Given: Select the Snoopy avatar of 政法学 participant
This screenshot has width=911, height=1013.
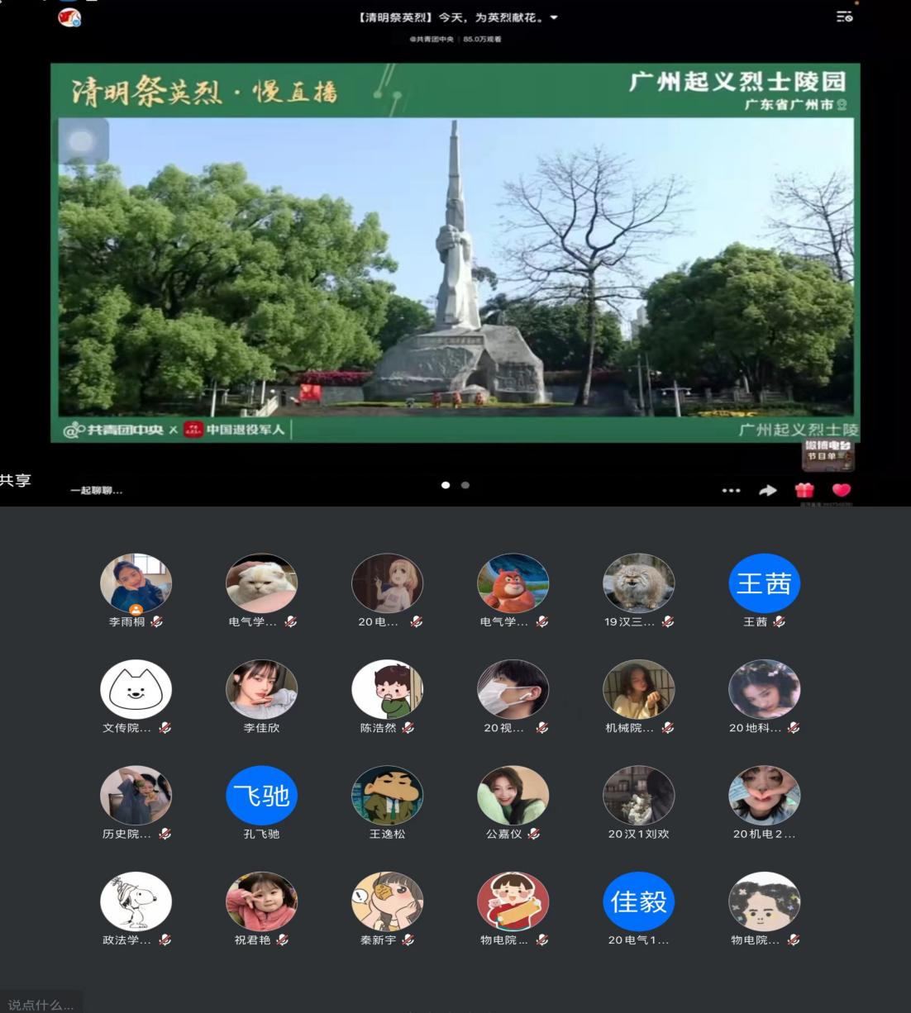Looking at the screenshot, I should (x=136, y=901).
